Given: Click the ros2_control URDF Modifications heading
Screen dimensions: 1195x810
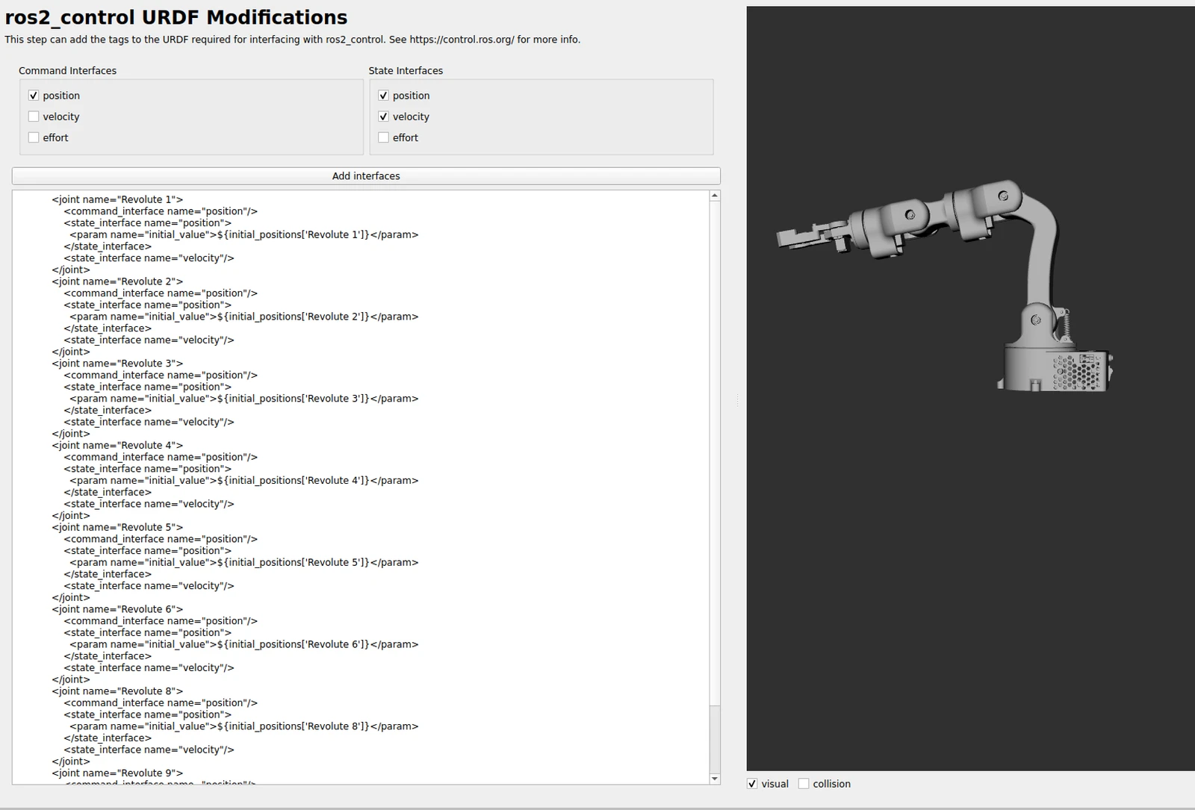Looking at the screenshot, I should click(x=176, y=17).
